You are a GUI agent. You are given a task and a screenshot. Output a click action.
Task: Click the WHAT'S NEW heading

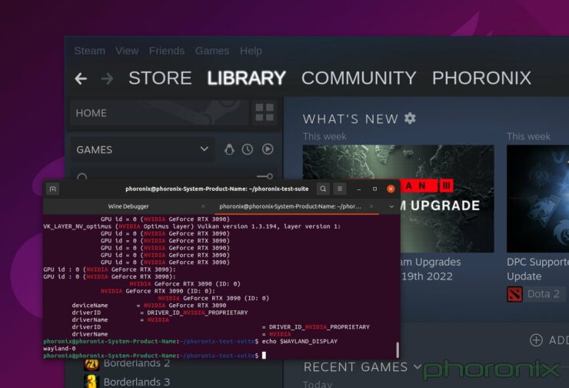click(x=351, y=119)
